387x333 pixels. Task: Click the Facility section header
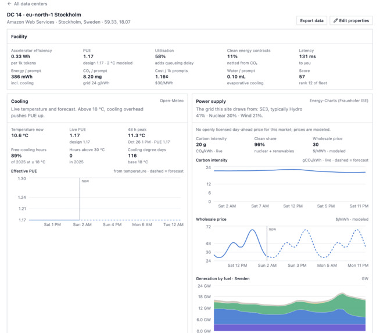(x=19, y=37)
